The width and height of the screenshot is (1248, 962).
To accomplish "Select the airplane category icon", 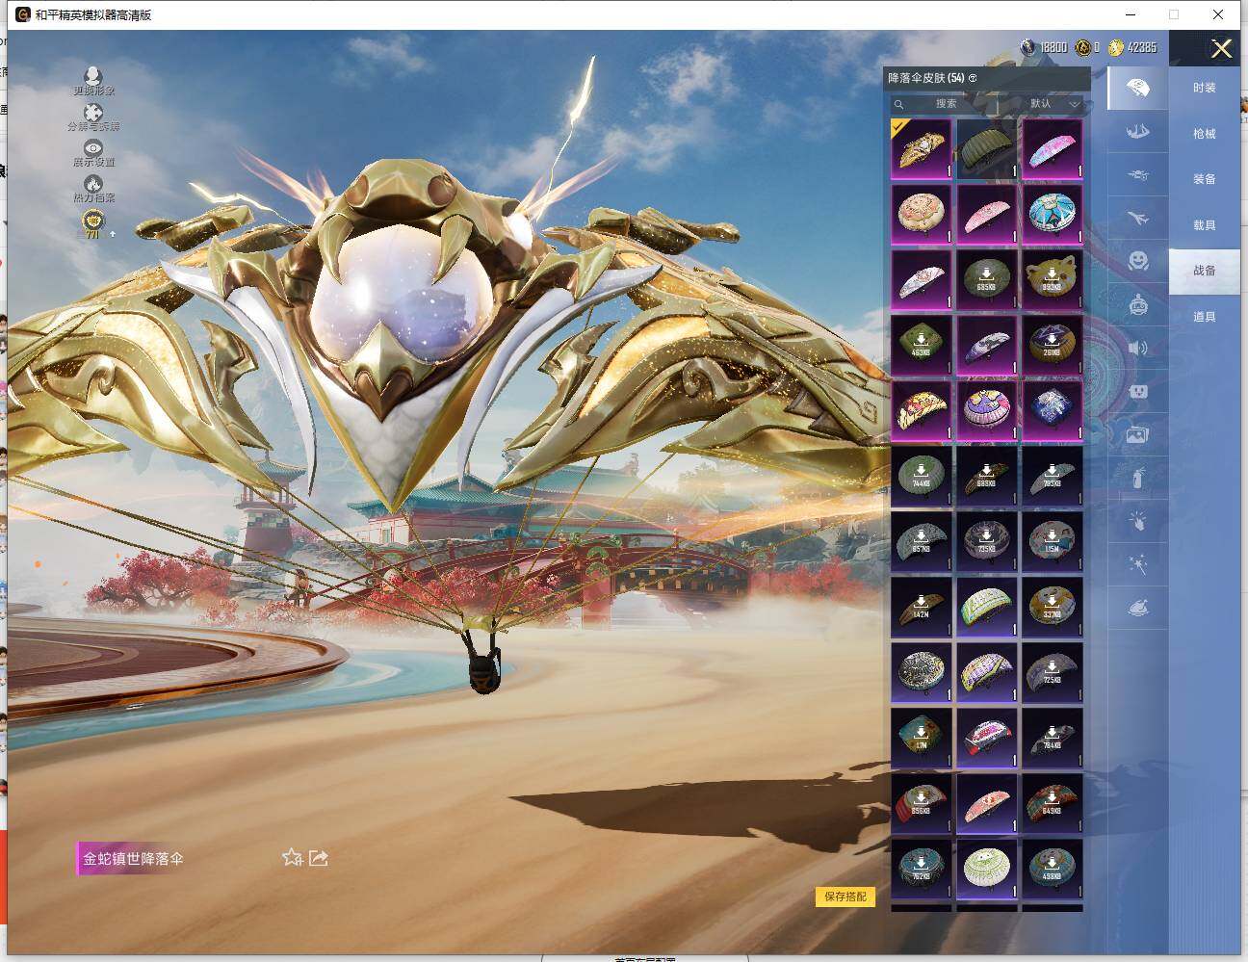I will (1137, 219).
